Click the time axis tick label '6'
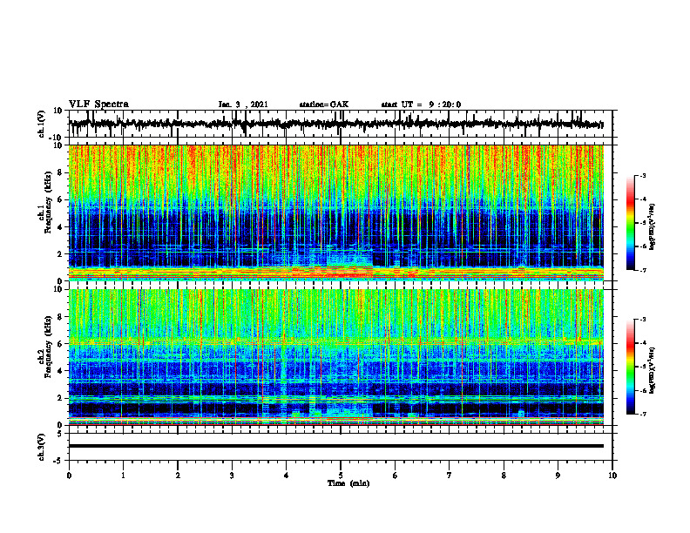 click(396, 476)
